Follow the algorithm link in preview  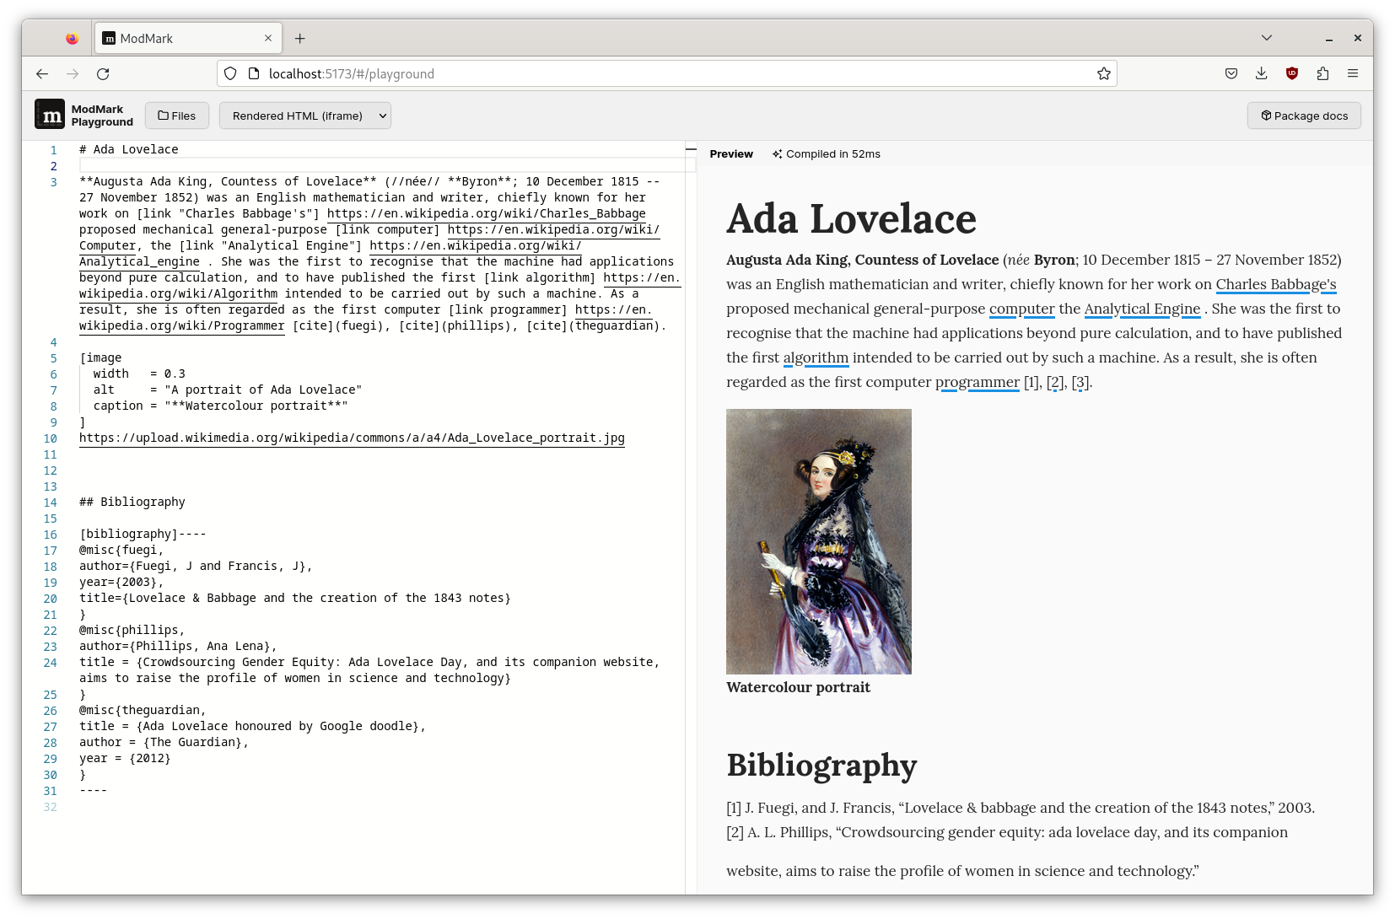816,357
